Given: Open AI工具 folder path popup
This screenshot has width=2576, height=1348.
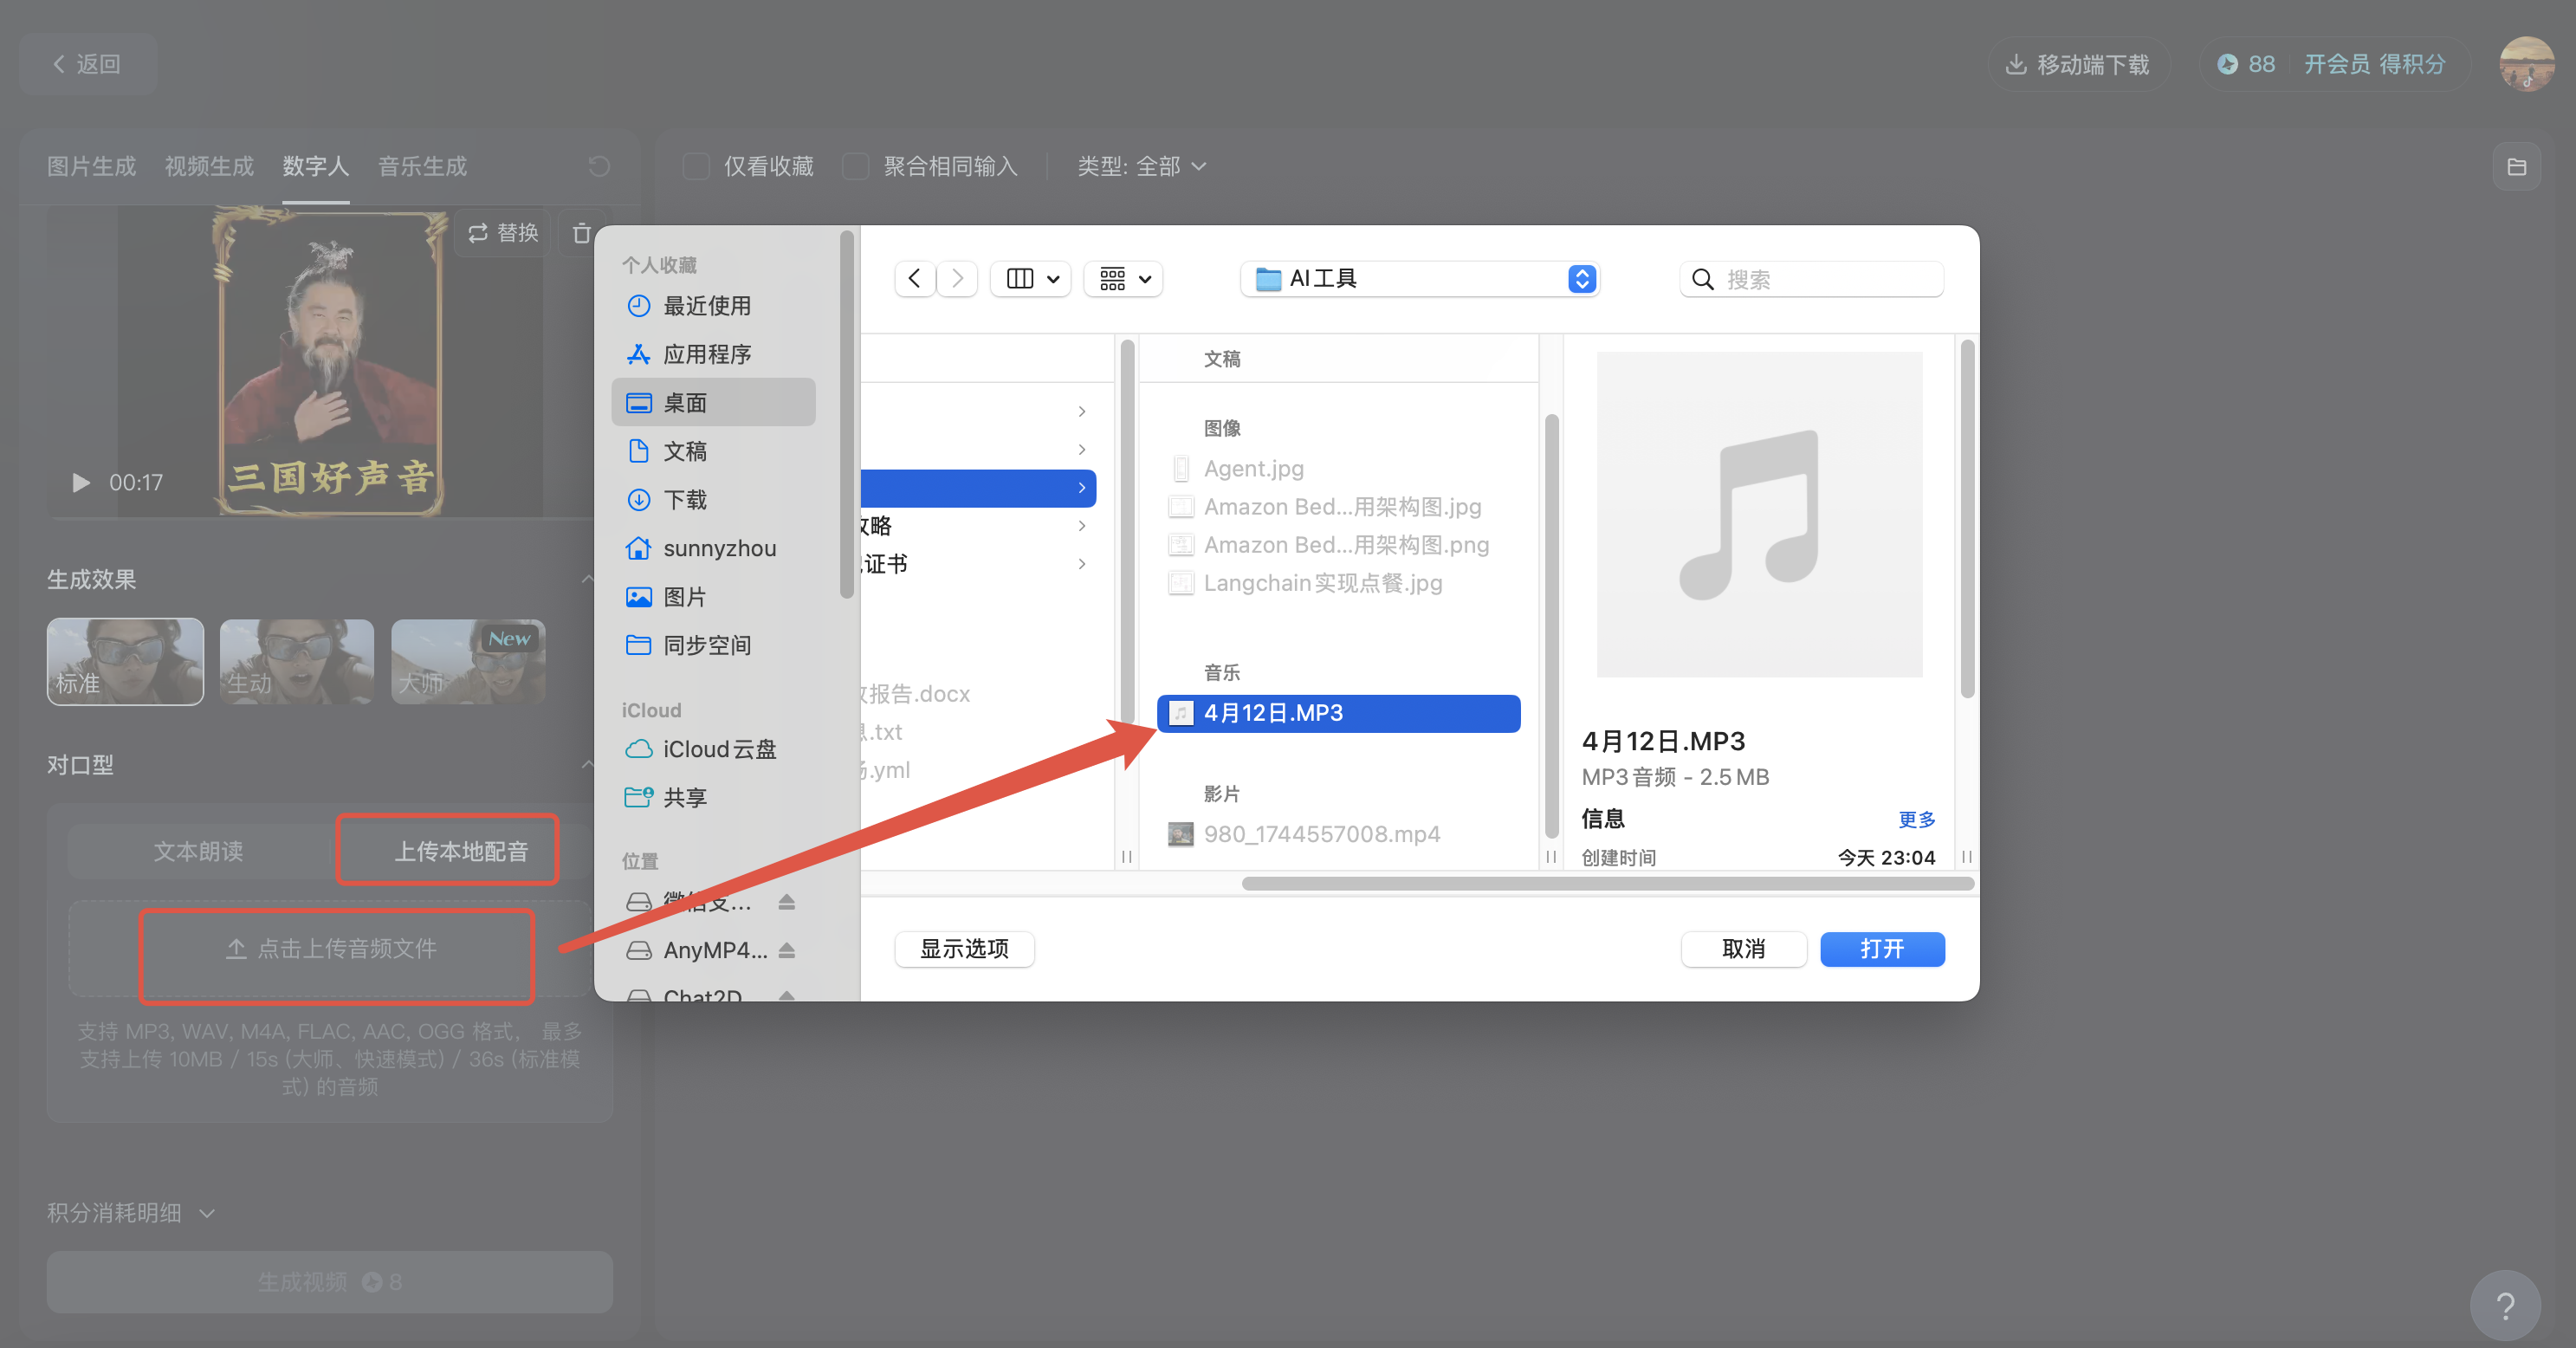Looking at the screenshot, I should coord(1420,279).
